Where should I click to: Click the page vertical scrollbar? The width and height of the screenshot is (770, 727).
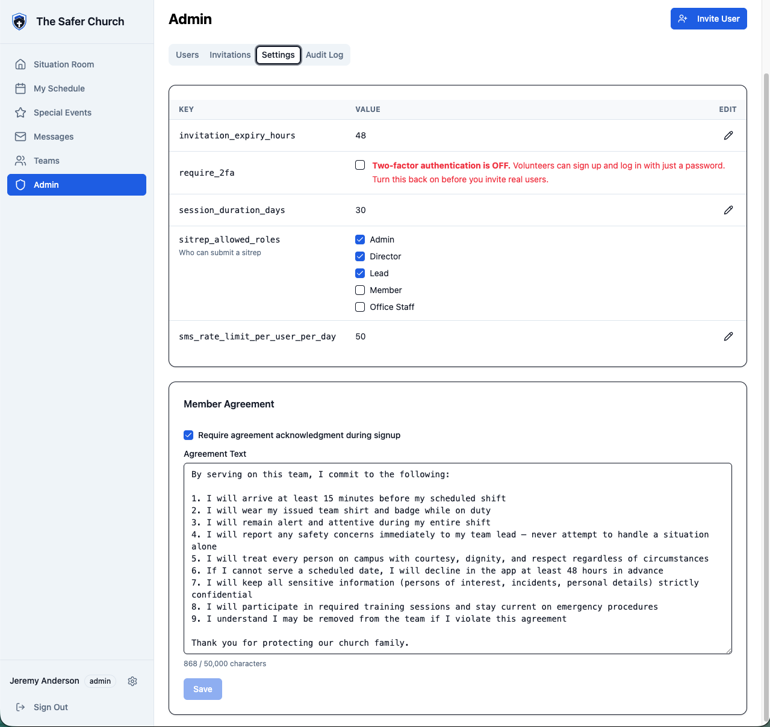click(766, 397)
